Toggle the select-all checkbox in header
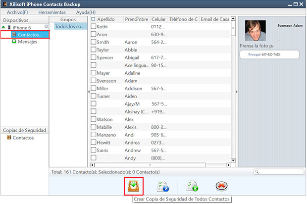This screenshot has height=204, width=307. (93, 19)
